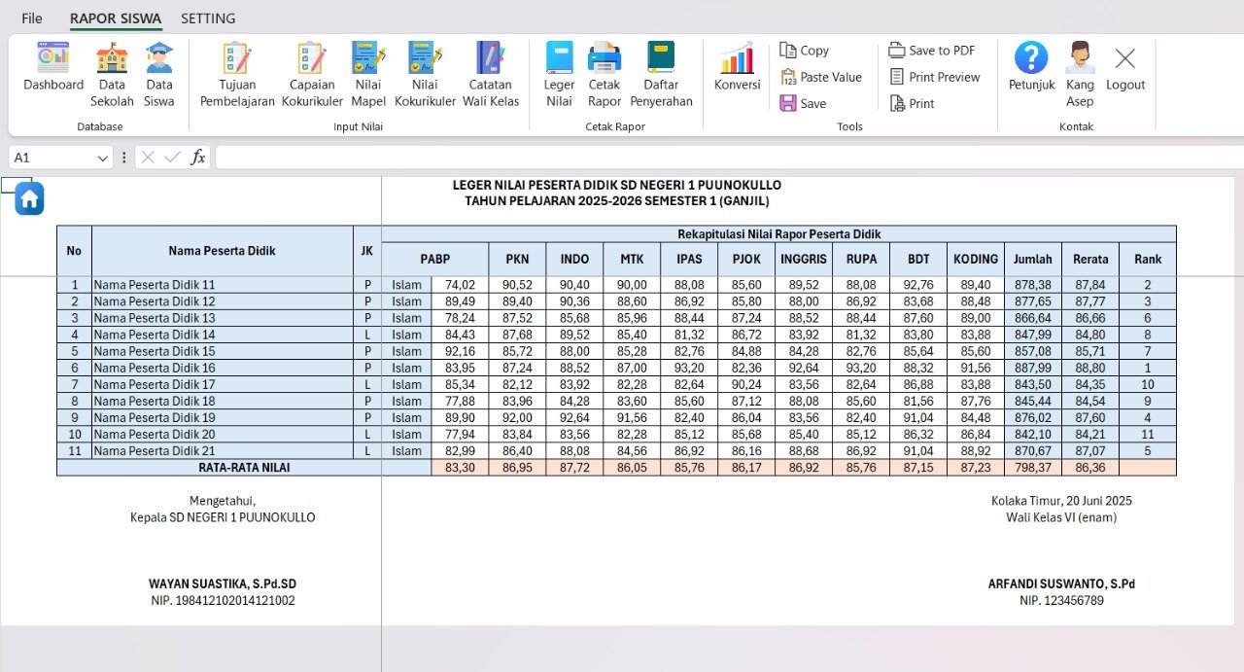Open Data Sekolah from the ribbon
Viewport: 1244px width, 672px height.
112,60
